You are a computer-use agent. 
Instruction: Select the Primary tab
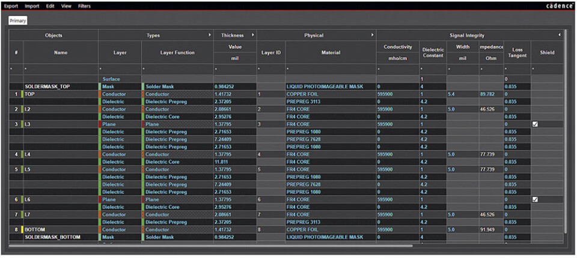(x=18, y=21)
